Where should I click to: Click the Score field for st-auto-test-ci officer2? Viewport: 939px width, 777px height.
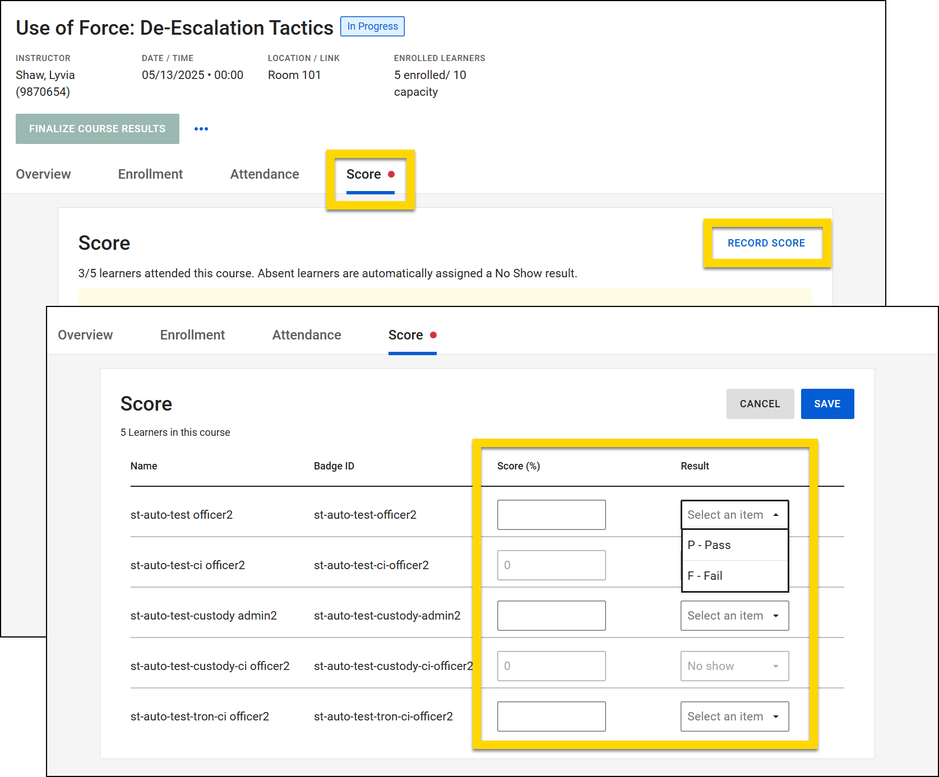click(551, 565)
